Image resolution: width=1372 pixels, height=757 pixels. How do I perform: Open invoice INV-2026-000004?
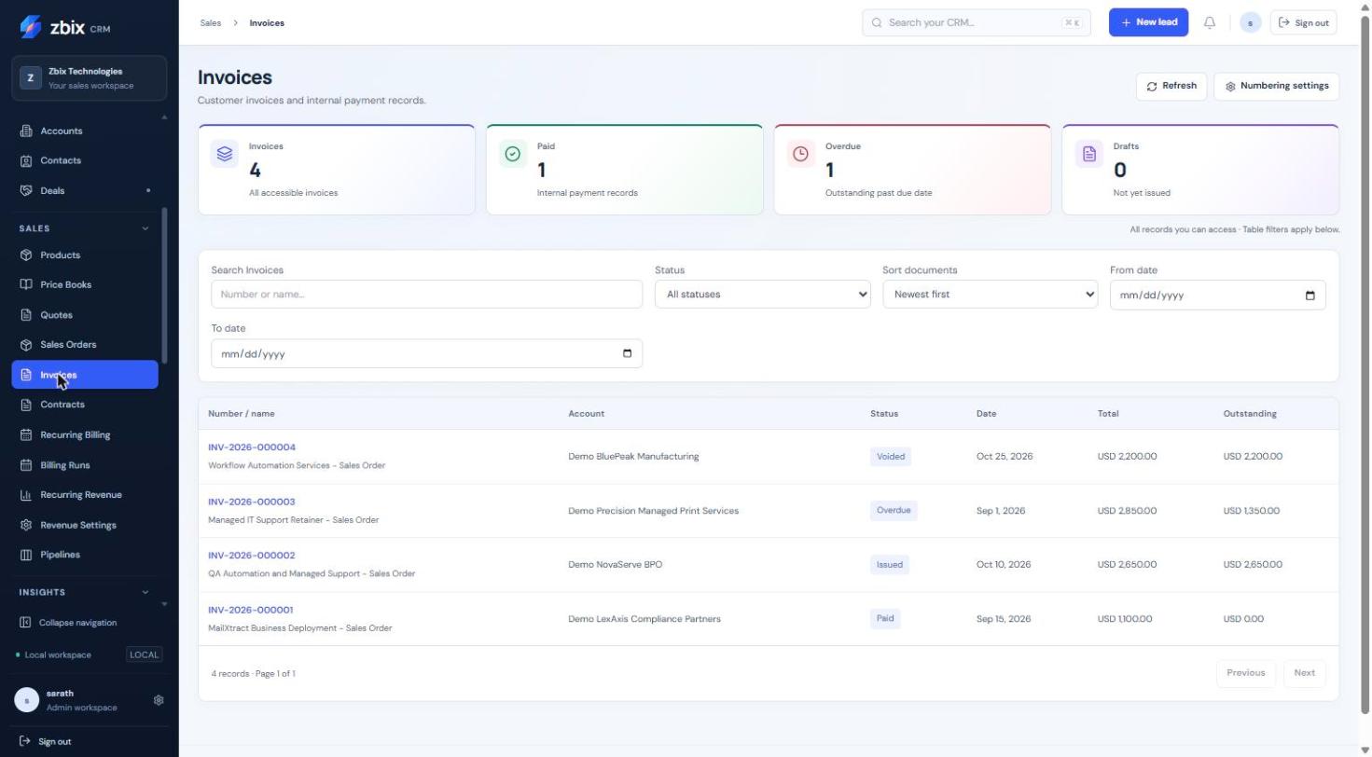252,447
